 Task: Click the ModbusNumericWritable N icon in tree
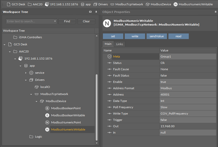click(47, 130)
